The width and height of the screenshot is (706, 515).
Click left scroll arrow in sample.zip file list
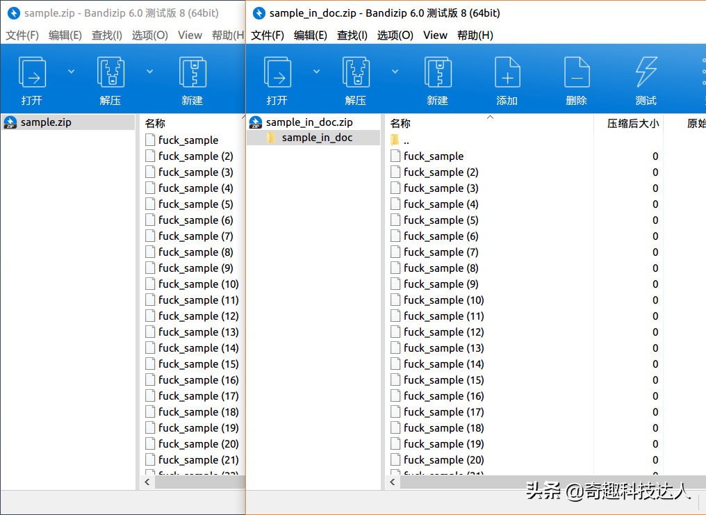(x=147, y=482)
